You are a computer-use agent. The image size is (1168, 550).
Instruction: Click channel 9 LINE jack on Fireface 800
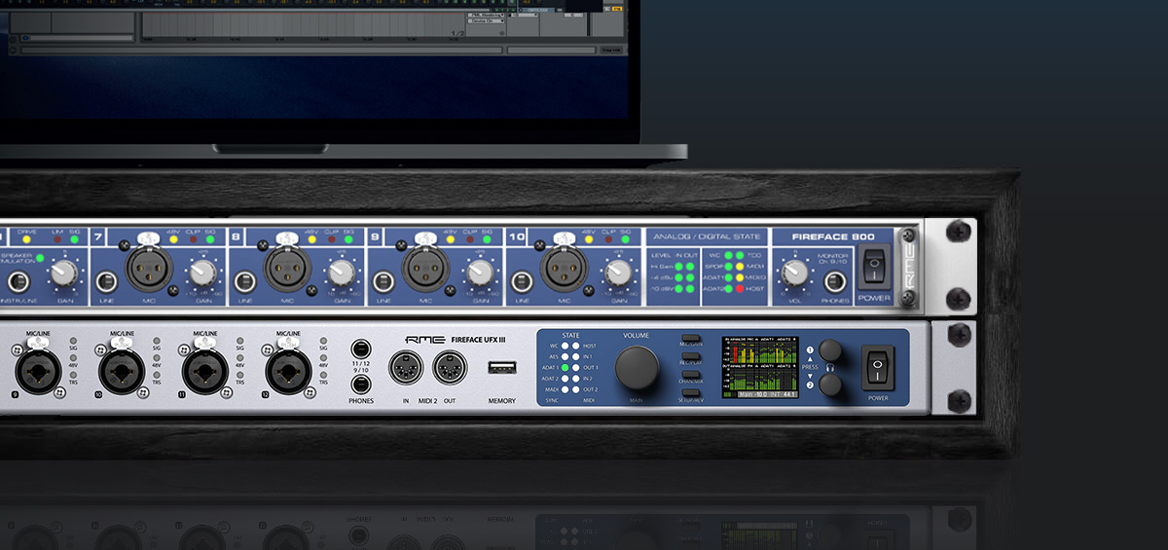(x=383, y=282)
